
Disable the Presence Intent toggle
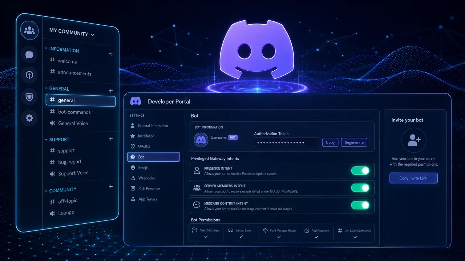pyautogui.click(x=360, y=171)
